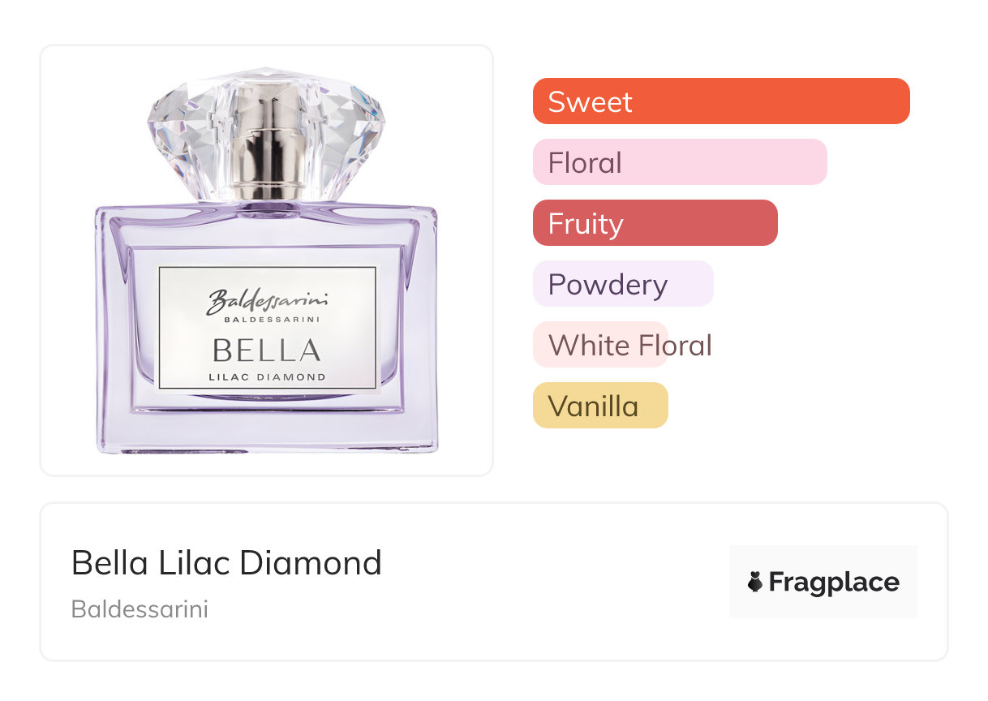Select the pink Floral accord bar
The image size is (988, 701).
point(679,162)
